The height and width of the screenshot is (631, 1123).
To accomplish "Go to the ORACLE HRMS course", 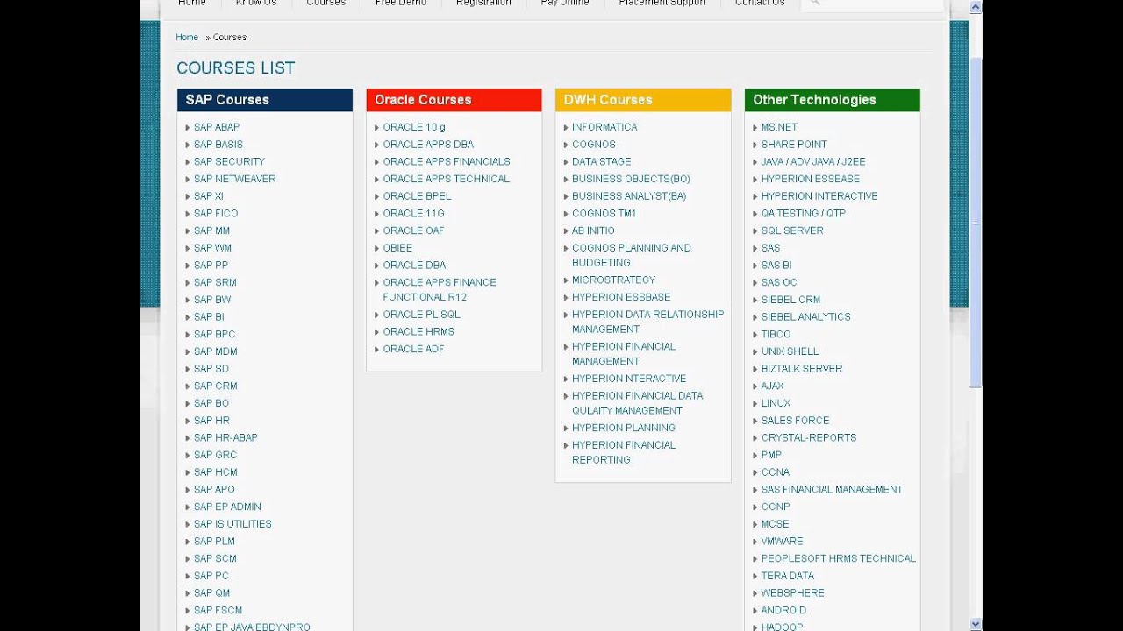I will pyautogui.click(x=418, y=332).
